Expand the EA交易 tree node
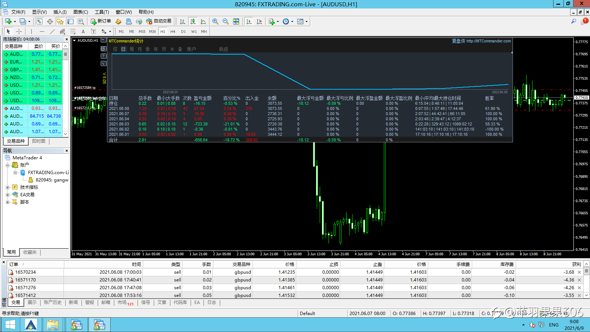 [x=7, y=194]
